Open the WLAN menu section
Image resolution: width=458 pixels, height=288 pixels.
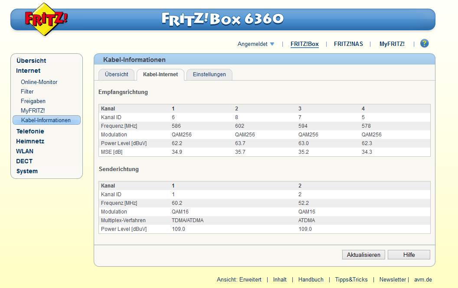(25, 151)
